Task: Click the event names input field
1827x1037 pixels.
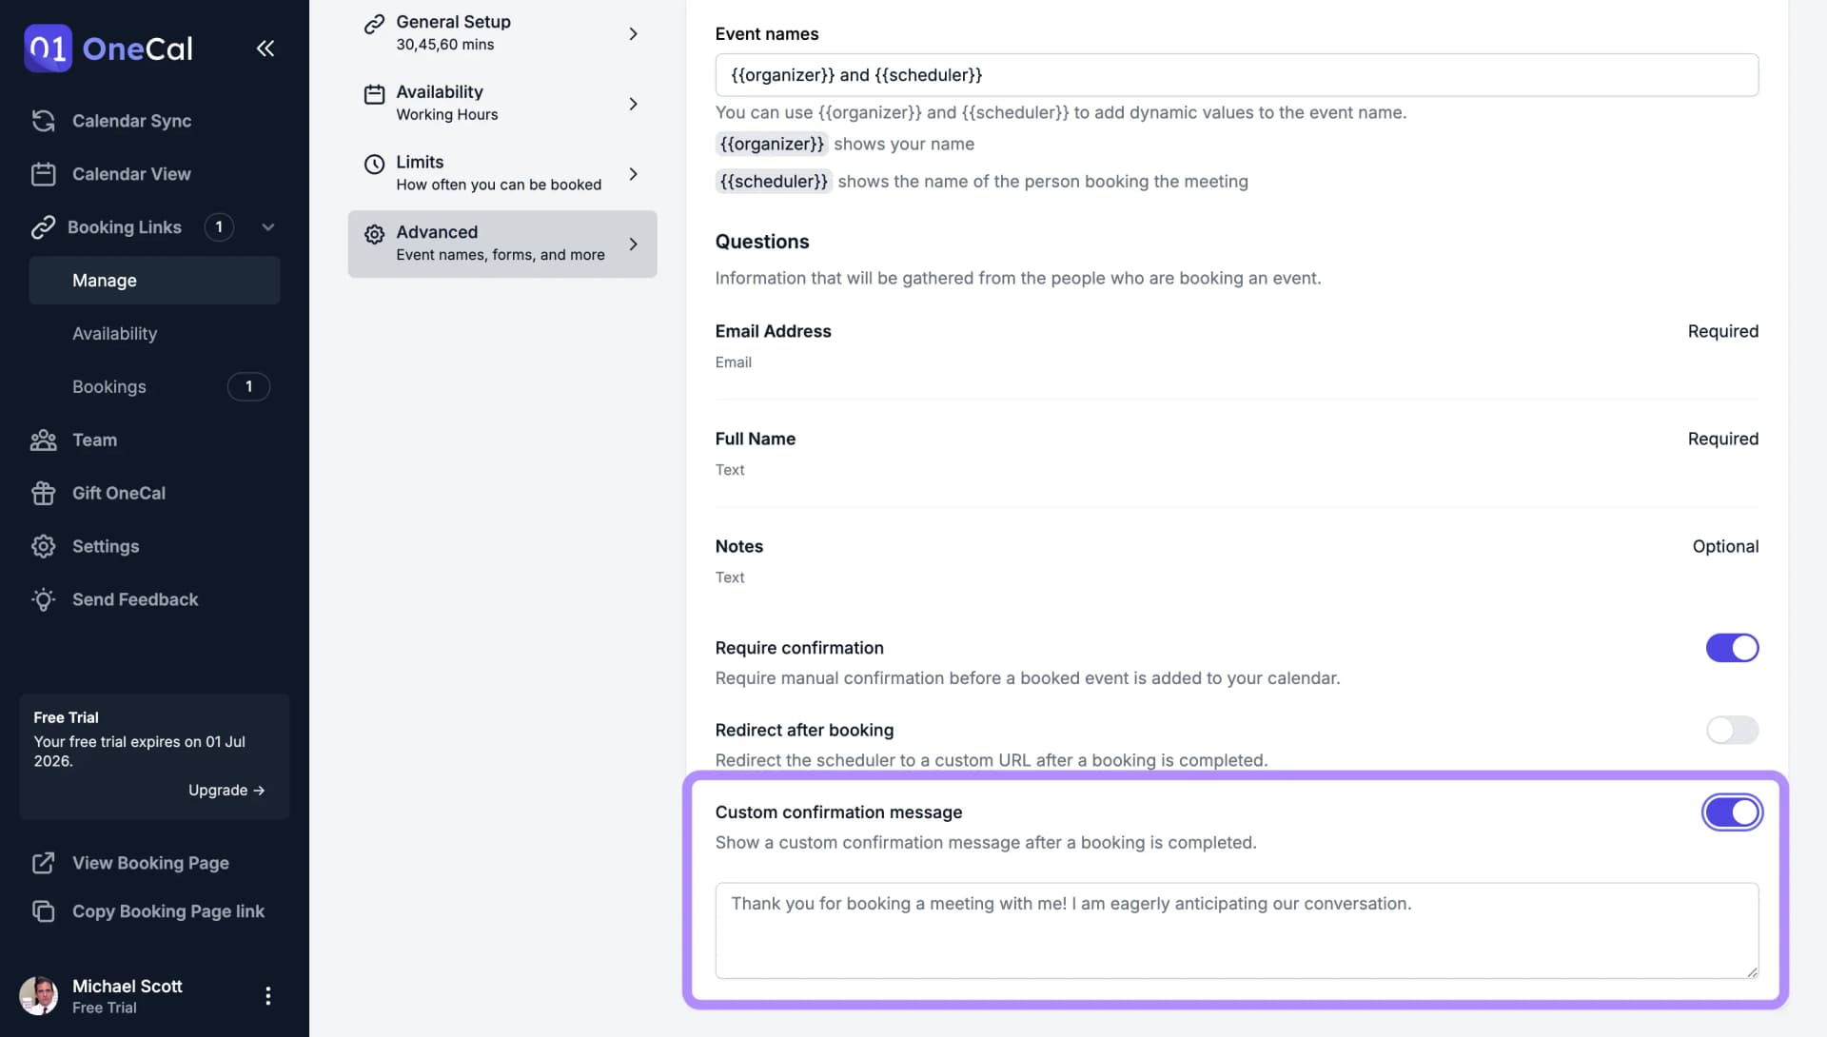Action: [x=1236, y=74]
